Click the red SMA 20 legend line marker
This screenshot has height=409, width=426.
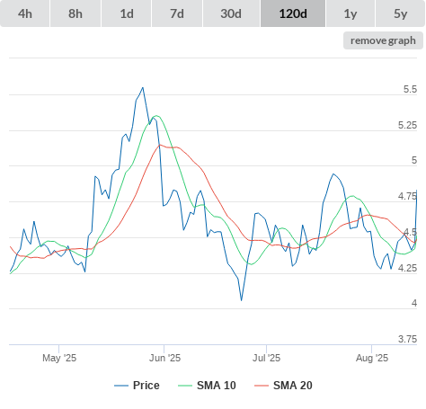(x=262, y=386)
